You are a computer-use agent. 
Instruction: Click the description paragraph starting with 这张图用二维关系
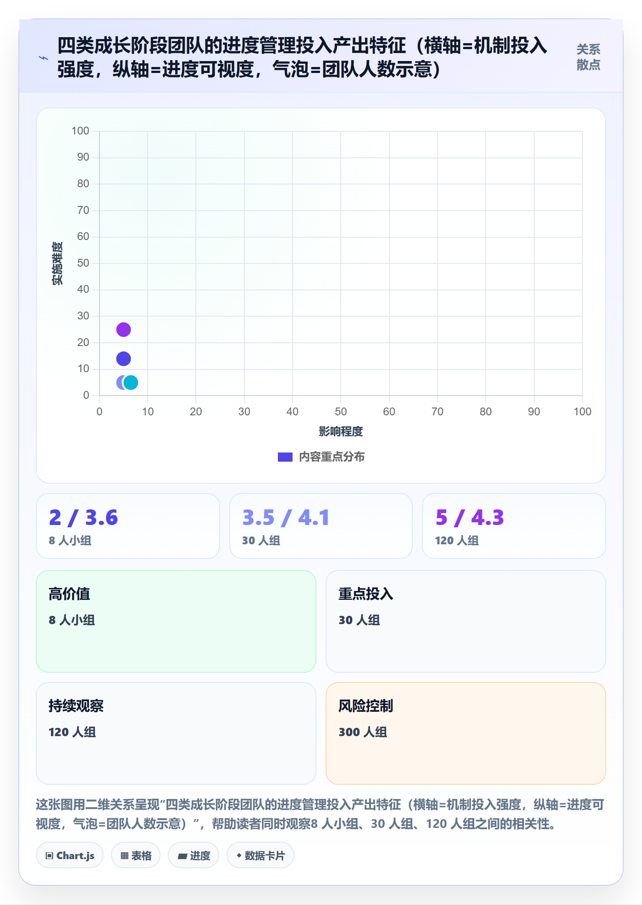[x=321, y=814]
